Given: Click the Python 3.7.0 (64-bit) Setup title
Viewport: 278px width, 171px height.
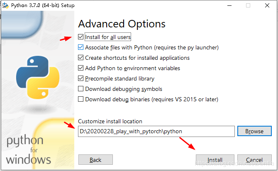Looking at the screenshot, I should pyautogui.click(x=43, y=5).
